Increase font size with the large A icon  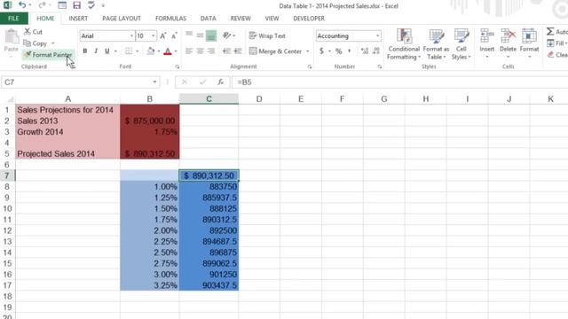pyautogui.click(x=163, y=35)
